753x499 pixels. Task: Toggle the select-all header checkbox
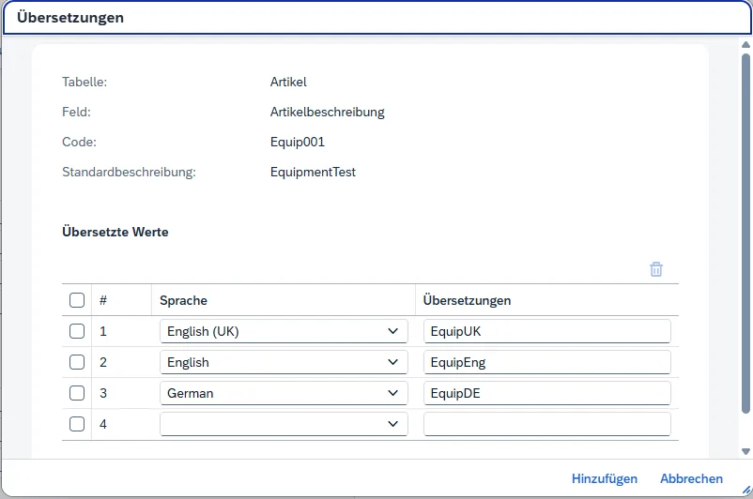77,300
